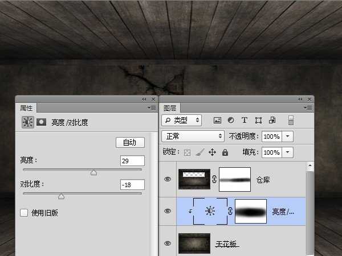Select the Masks icon in Properties panel
This screenshot has width=342, height=256.
(42, 122)
